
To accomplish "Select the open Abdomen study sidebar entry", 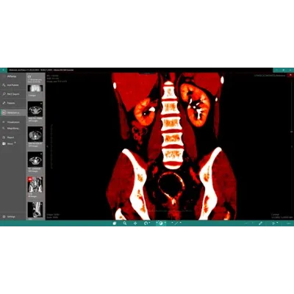I will click(12, 112).
